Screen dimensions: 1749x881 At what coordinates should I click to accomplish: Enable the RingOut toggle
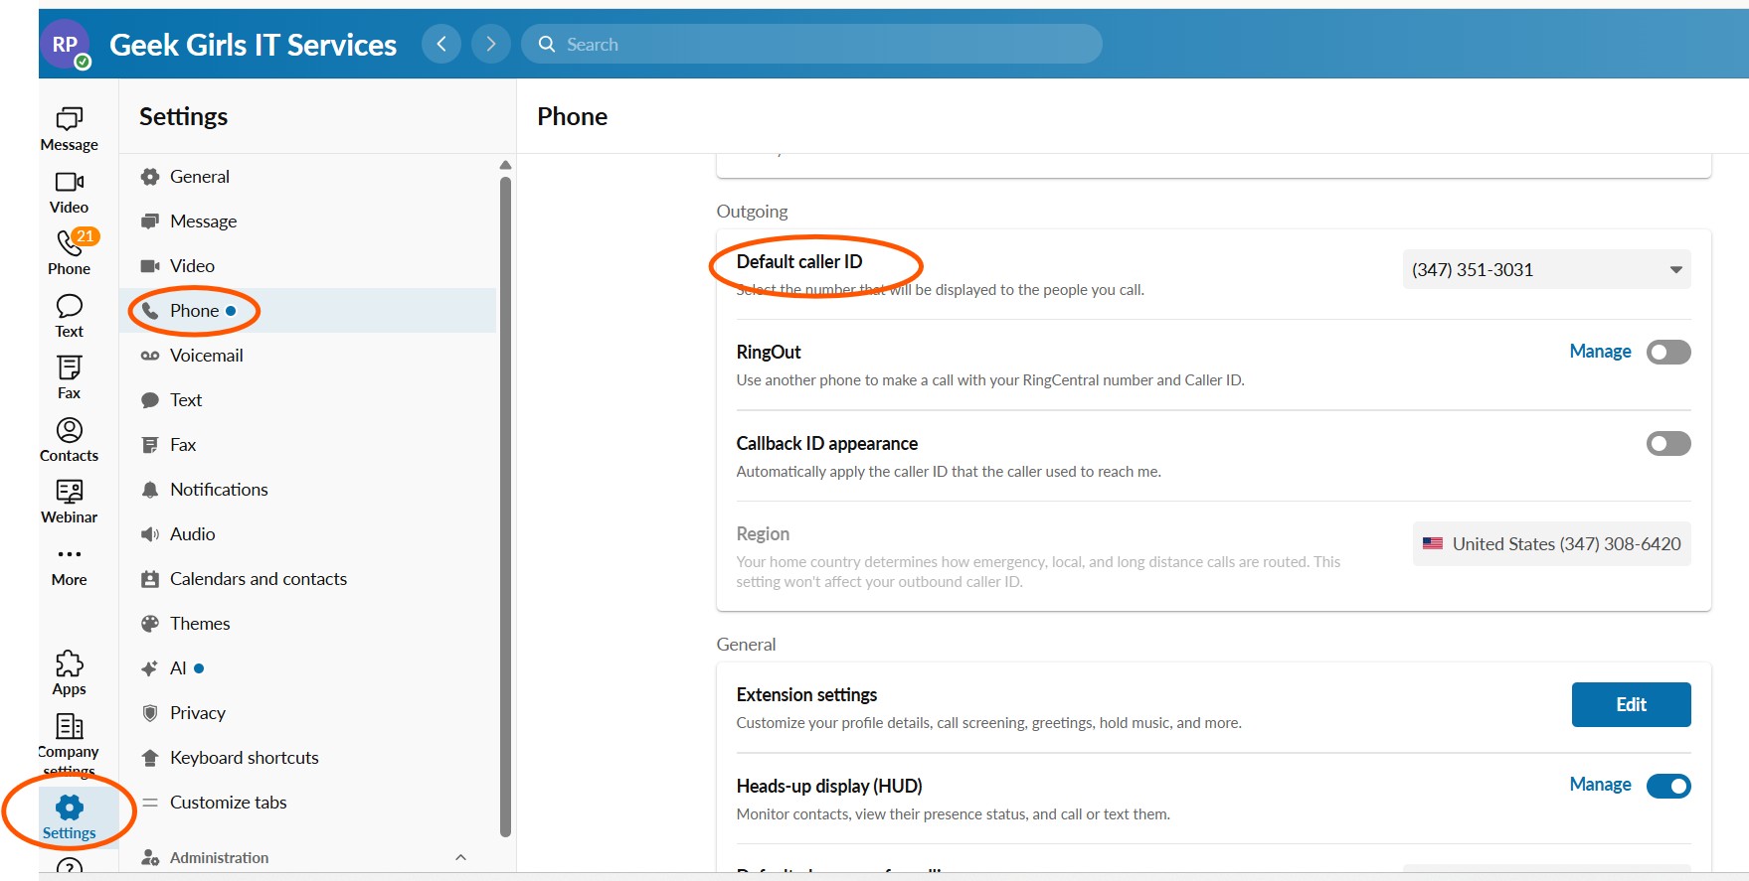pos(1667,353)
